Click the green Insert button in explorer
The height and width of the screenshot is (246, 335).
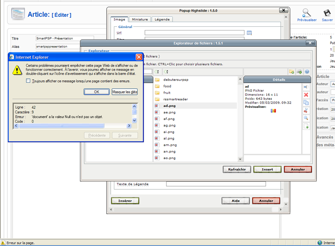pos(268,169)
